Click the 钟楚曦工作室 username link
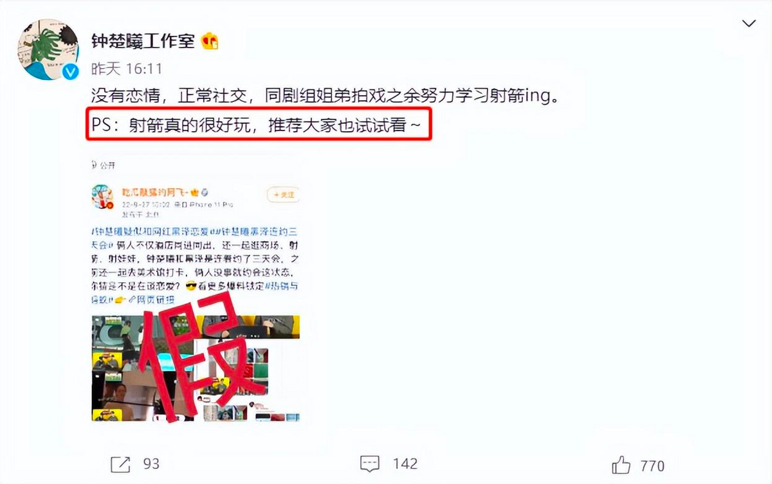Screen dimensions: 772x484 (143, 41)
